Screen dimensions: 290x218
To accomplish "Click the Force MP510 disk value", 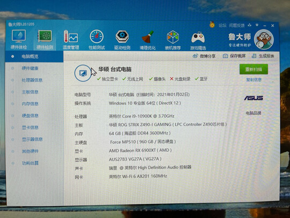I will (x=143, y=142).
